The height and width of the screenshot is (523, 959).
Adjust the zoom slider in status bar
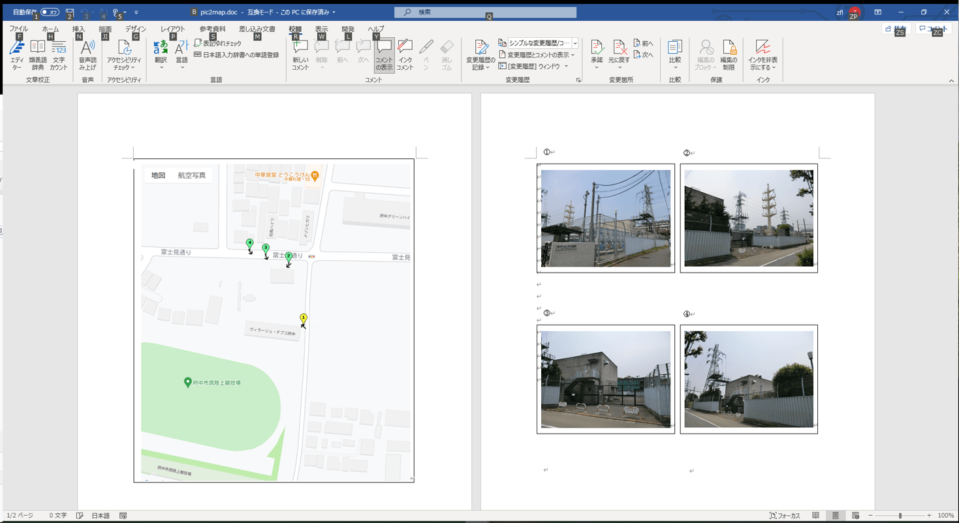click(x=900, y=516)
